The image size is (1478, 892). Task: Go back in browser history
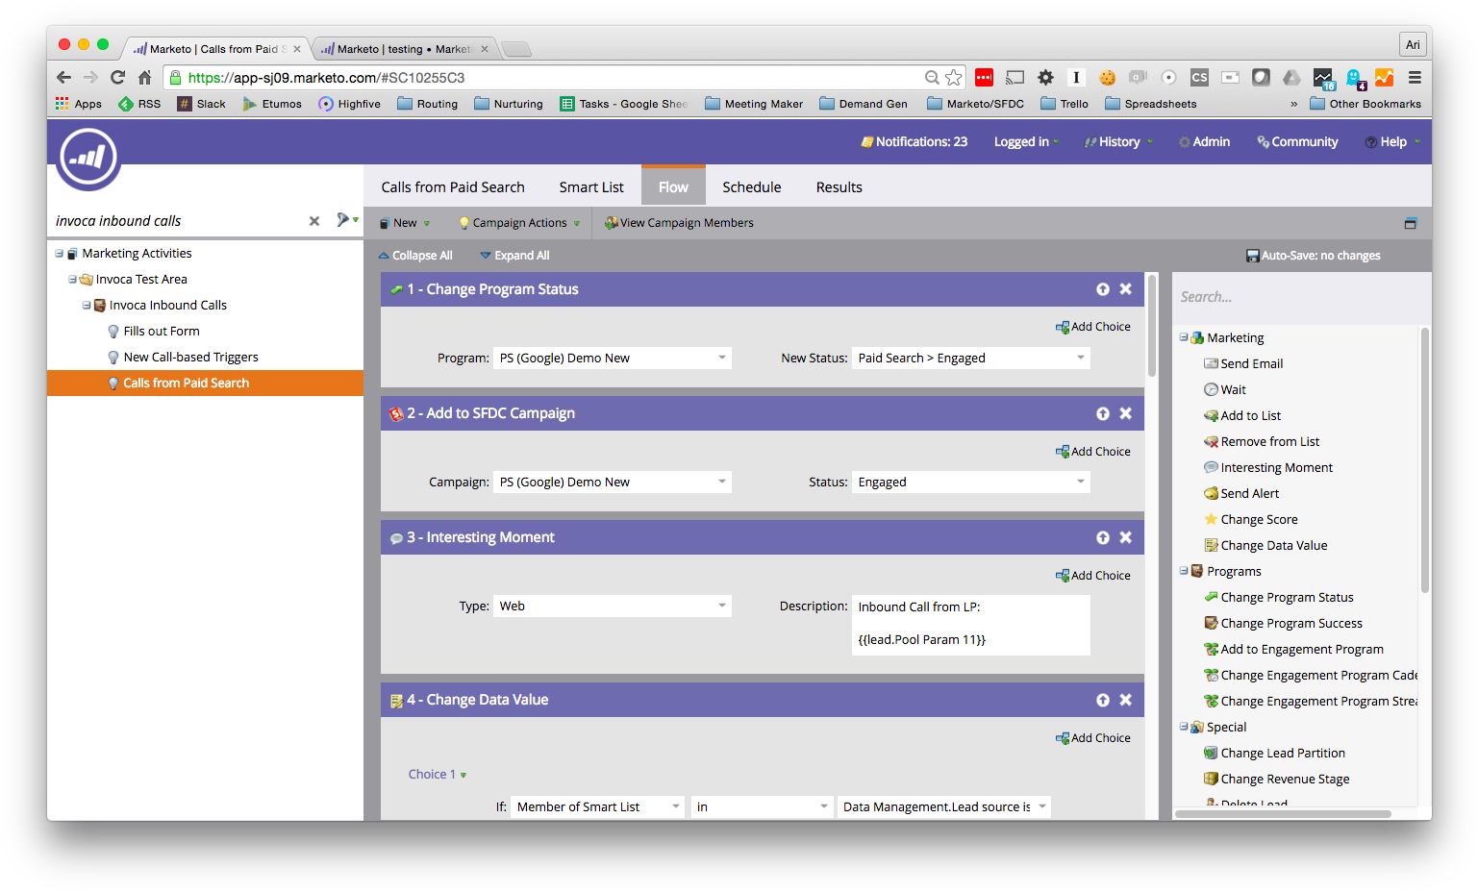coord(63,78)
